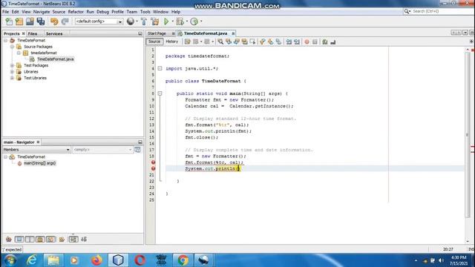Viewport: 475px width, 267px height.
Task: Switch editor to History view
Action: [x=171, y=42]
